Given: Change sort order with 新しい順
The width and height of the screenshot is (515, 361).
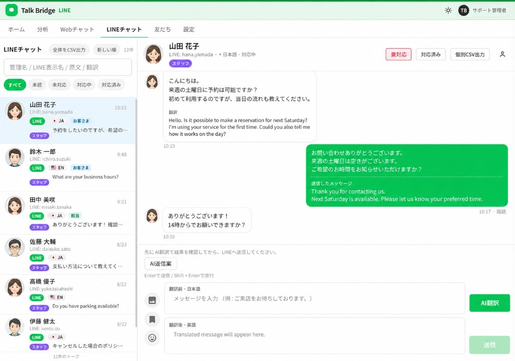Looking at the screenshot, I should tap(107, 50).
